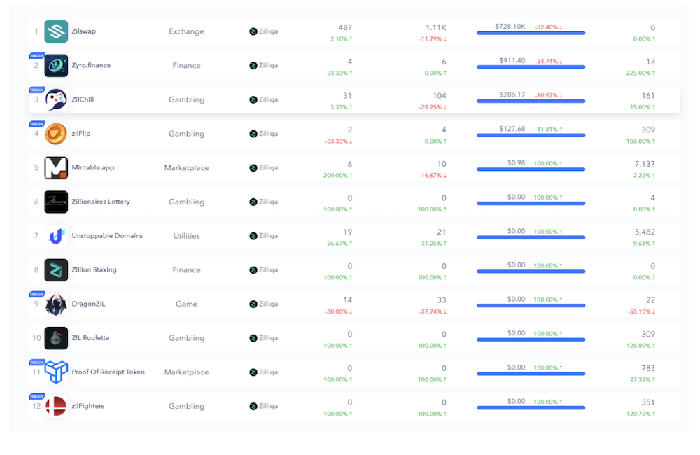700x455 pixels.
Task: Open the zilFlip name link
Action: 80,134
